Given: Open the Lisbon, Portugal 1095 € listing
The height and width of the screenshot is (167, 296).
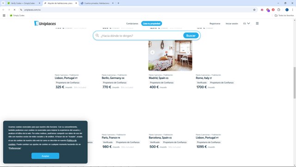Looking at the screenshot, I should click(x=207, y=138).
